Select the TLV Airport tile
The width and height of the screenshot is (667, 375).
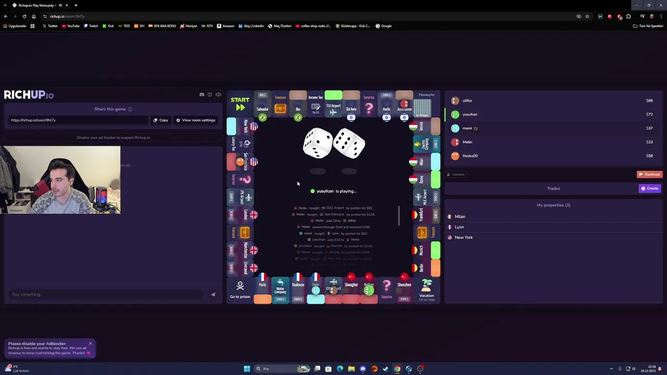click(333, 104)
